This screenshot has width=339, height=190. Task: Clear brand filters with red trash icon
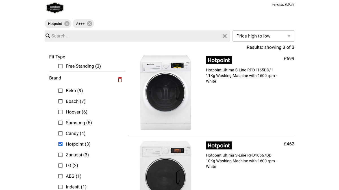point(120,80)
